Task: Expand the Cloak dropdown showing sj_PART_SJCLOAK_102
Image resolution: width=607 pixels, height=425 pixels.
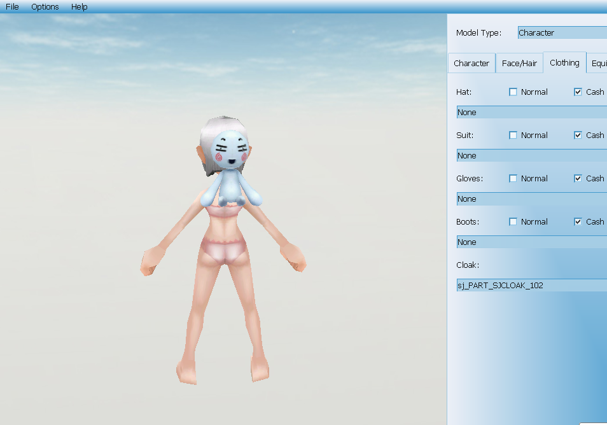Action: point(531,286)
